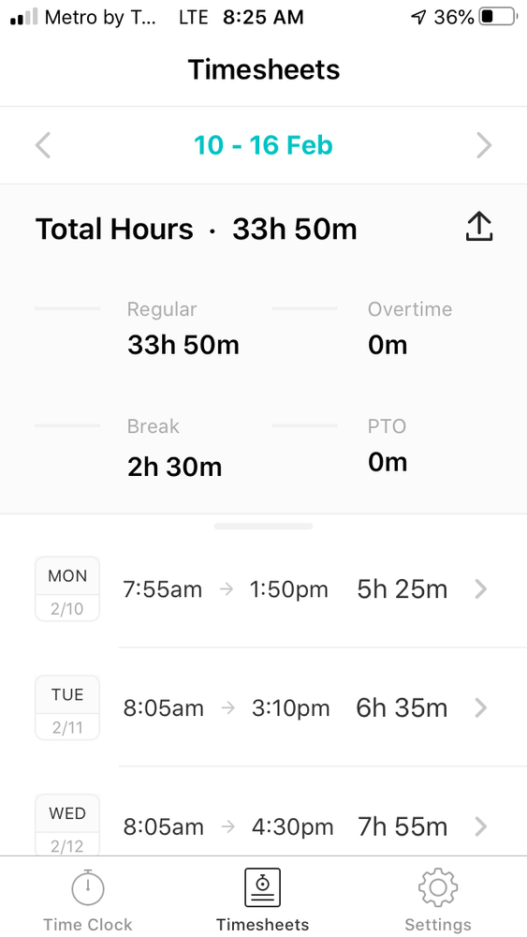
Task: Switch to the Time Clock tab label
Action: pyautogui.click(x=88, y=925)
